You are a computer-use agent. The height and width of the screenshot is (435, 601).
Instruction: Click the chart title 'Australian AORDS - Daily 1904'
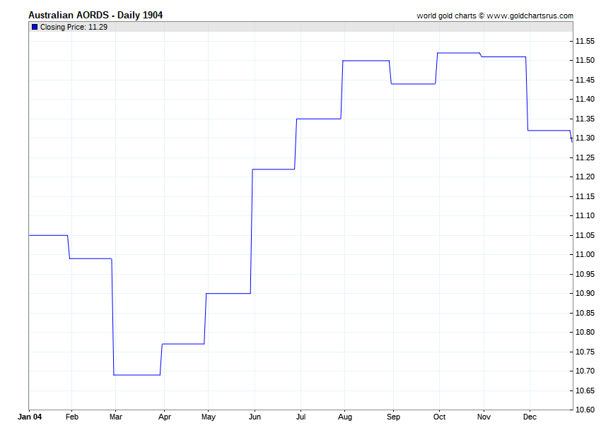click(95, 16)
